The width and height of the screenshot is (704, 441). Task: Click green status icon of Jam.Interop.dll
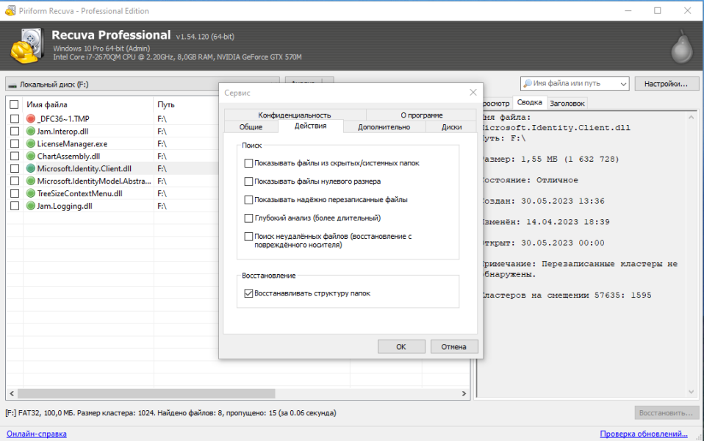(31, 131)
